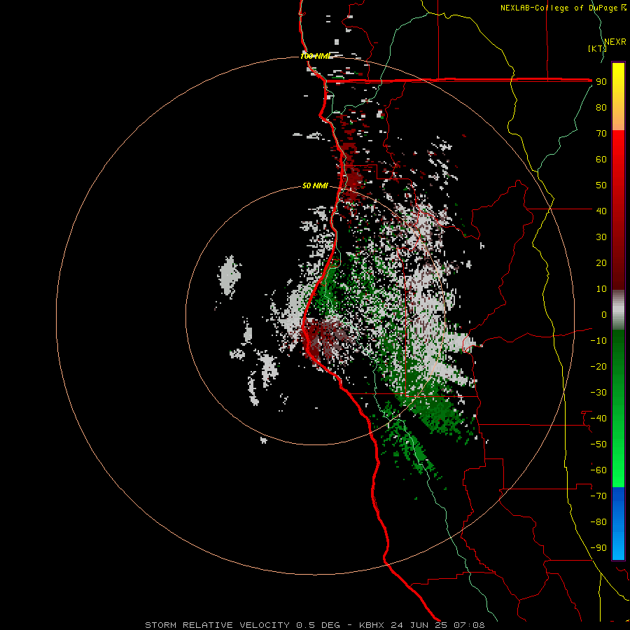Click the "STORM RELATIVE VELOCITY" caption text
Screen dimensions: 630x630
pos(218,625)
